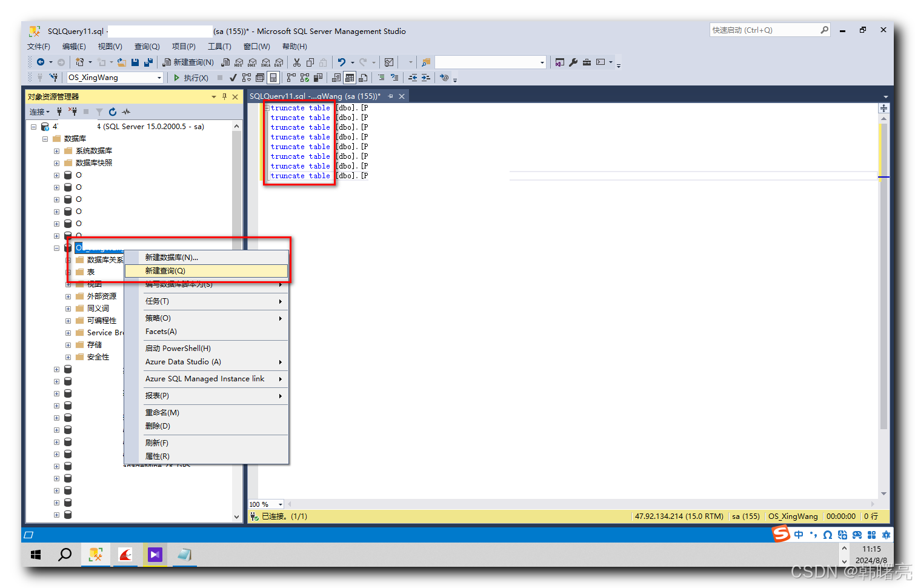Comment out the selected lines
Screen dimensions: 915x588
pos(381,78)
